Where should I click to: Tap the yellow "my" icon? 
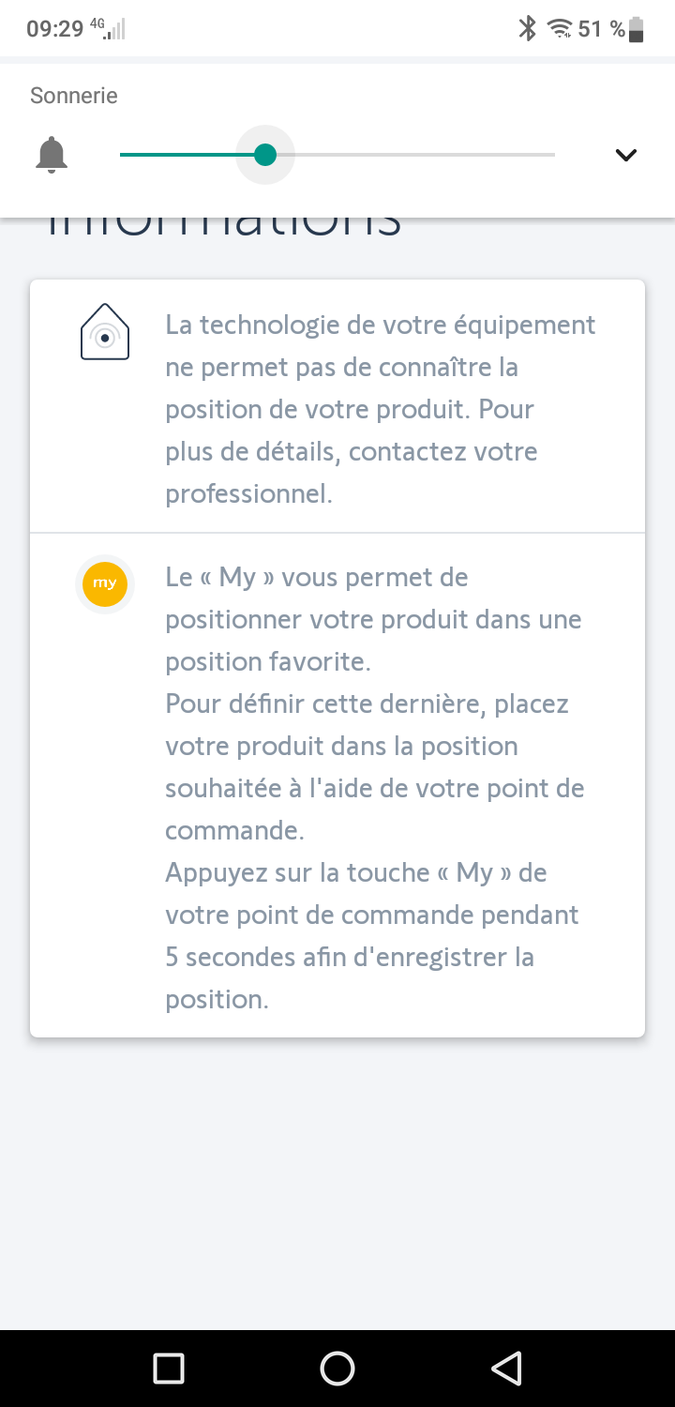(x=105, y=583)
